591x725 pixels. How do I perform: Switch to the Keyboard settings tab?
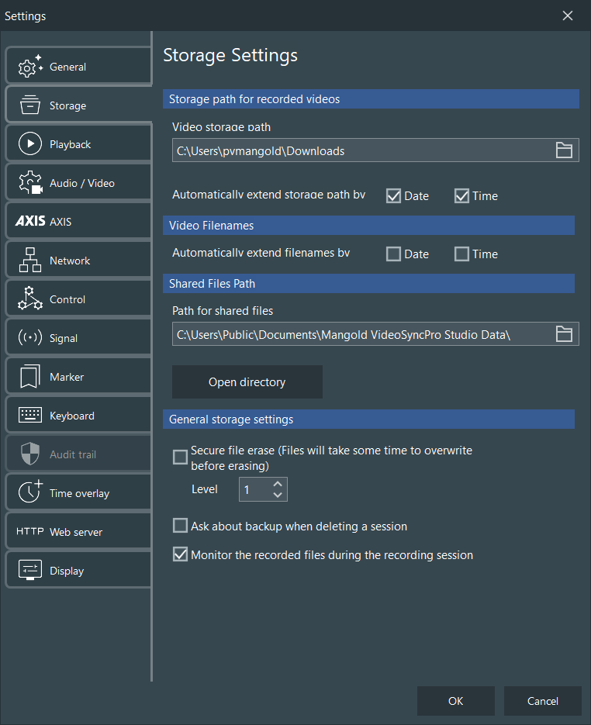[71, 416]
